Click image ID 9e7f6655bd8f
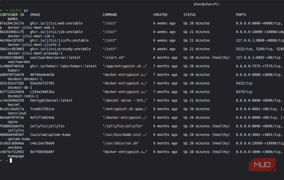The width and height of the screenshot is (284, 180). [x=42, y=152]
